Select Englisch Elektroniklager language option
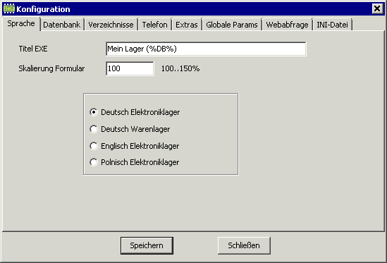Image resolution: width=387 pixels, height=263 pixels. (x=94, y=146)
